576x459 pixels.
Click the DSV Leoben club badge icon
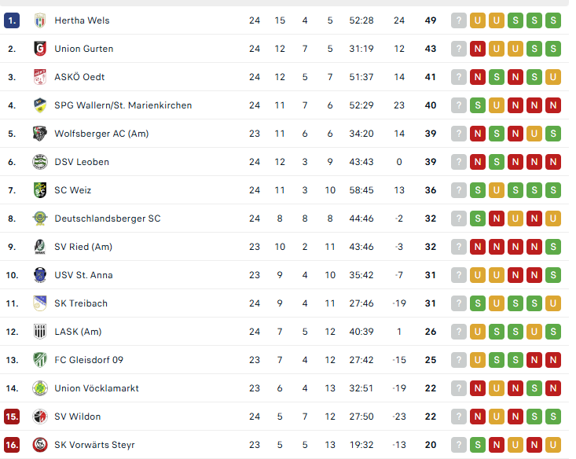(40, 162)
